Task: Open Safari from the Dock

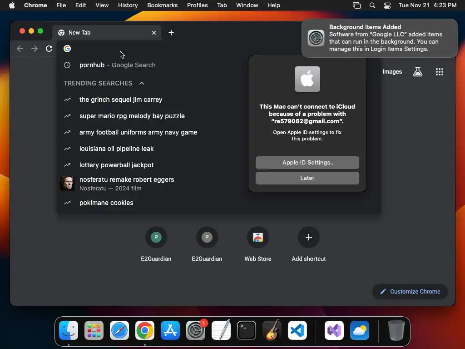Action: (119, 330)
